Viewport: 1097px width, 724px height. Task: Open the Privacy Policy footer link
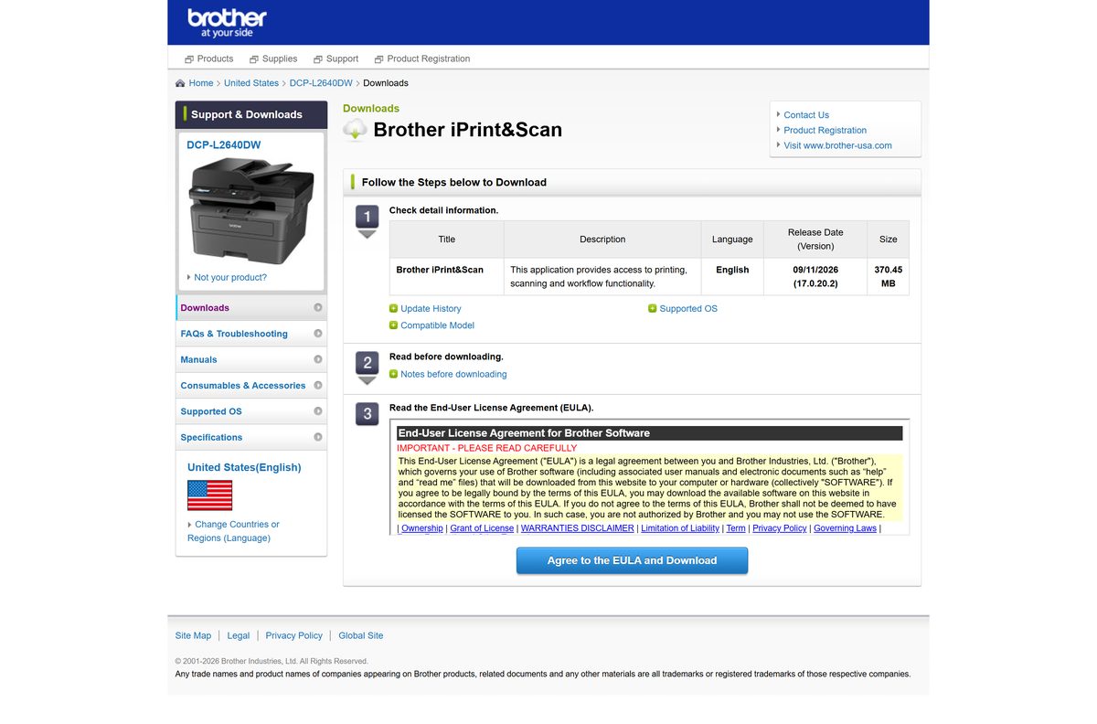click(294, 635)
